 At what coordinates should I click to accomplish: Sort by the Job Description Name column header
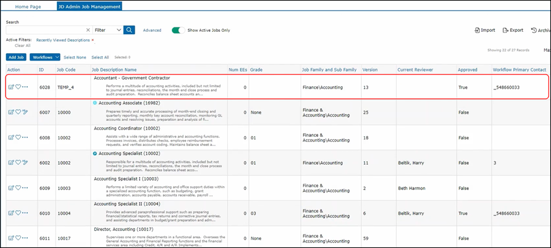[x=114, y=70]
